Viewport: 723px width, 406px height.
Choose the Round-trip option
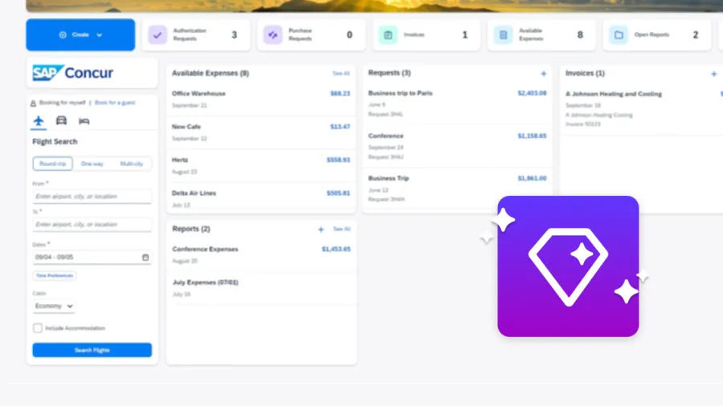(x=52, y=164)
